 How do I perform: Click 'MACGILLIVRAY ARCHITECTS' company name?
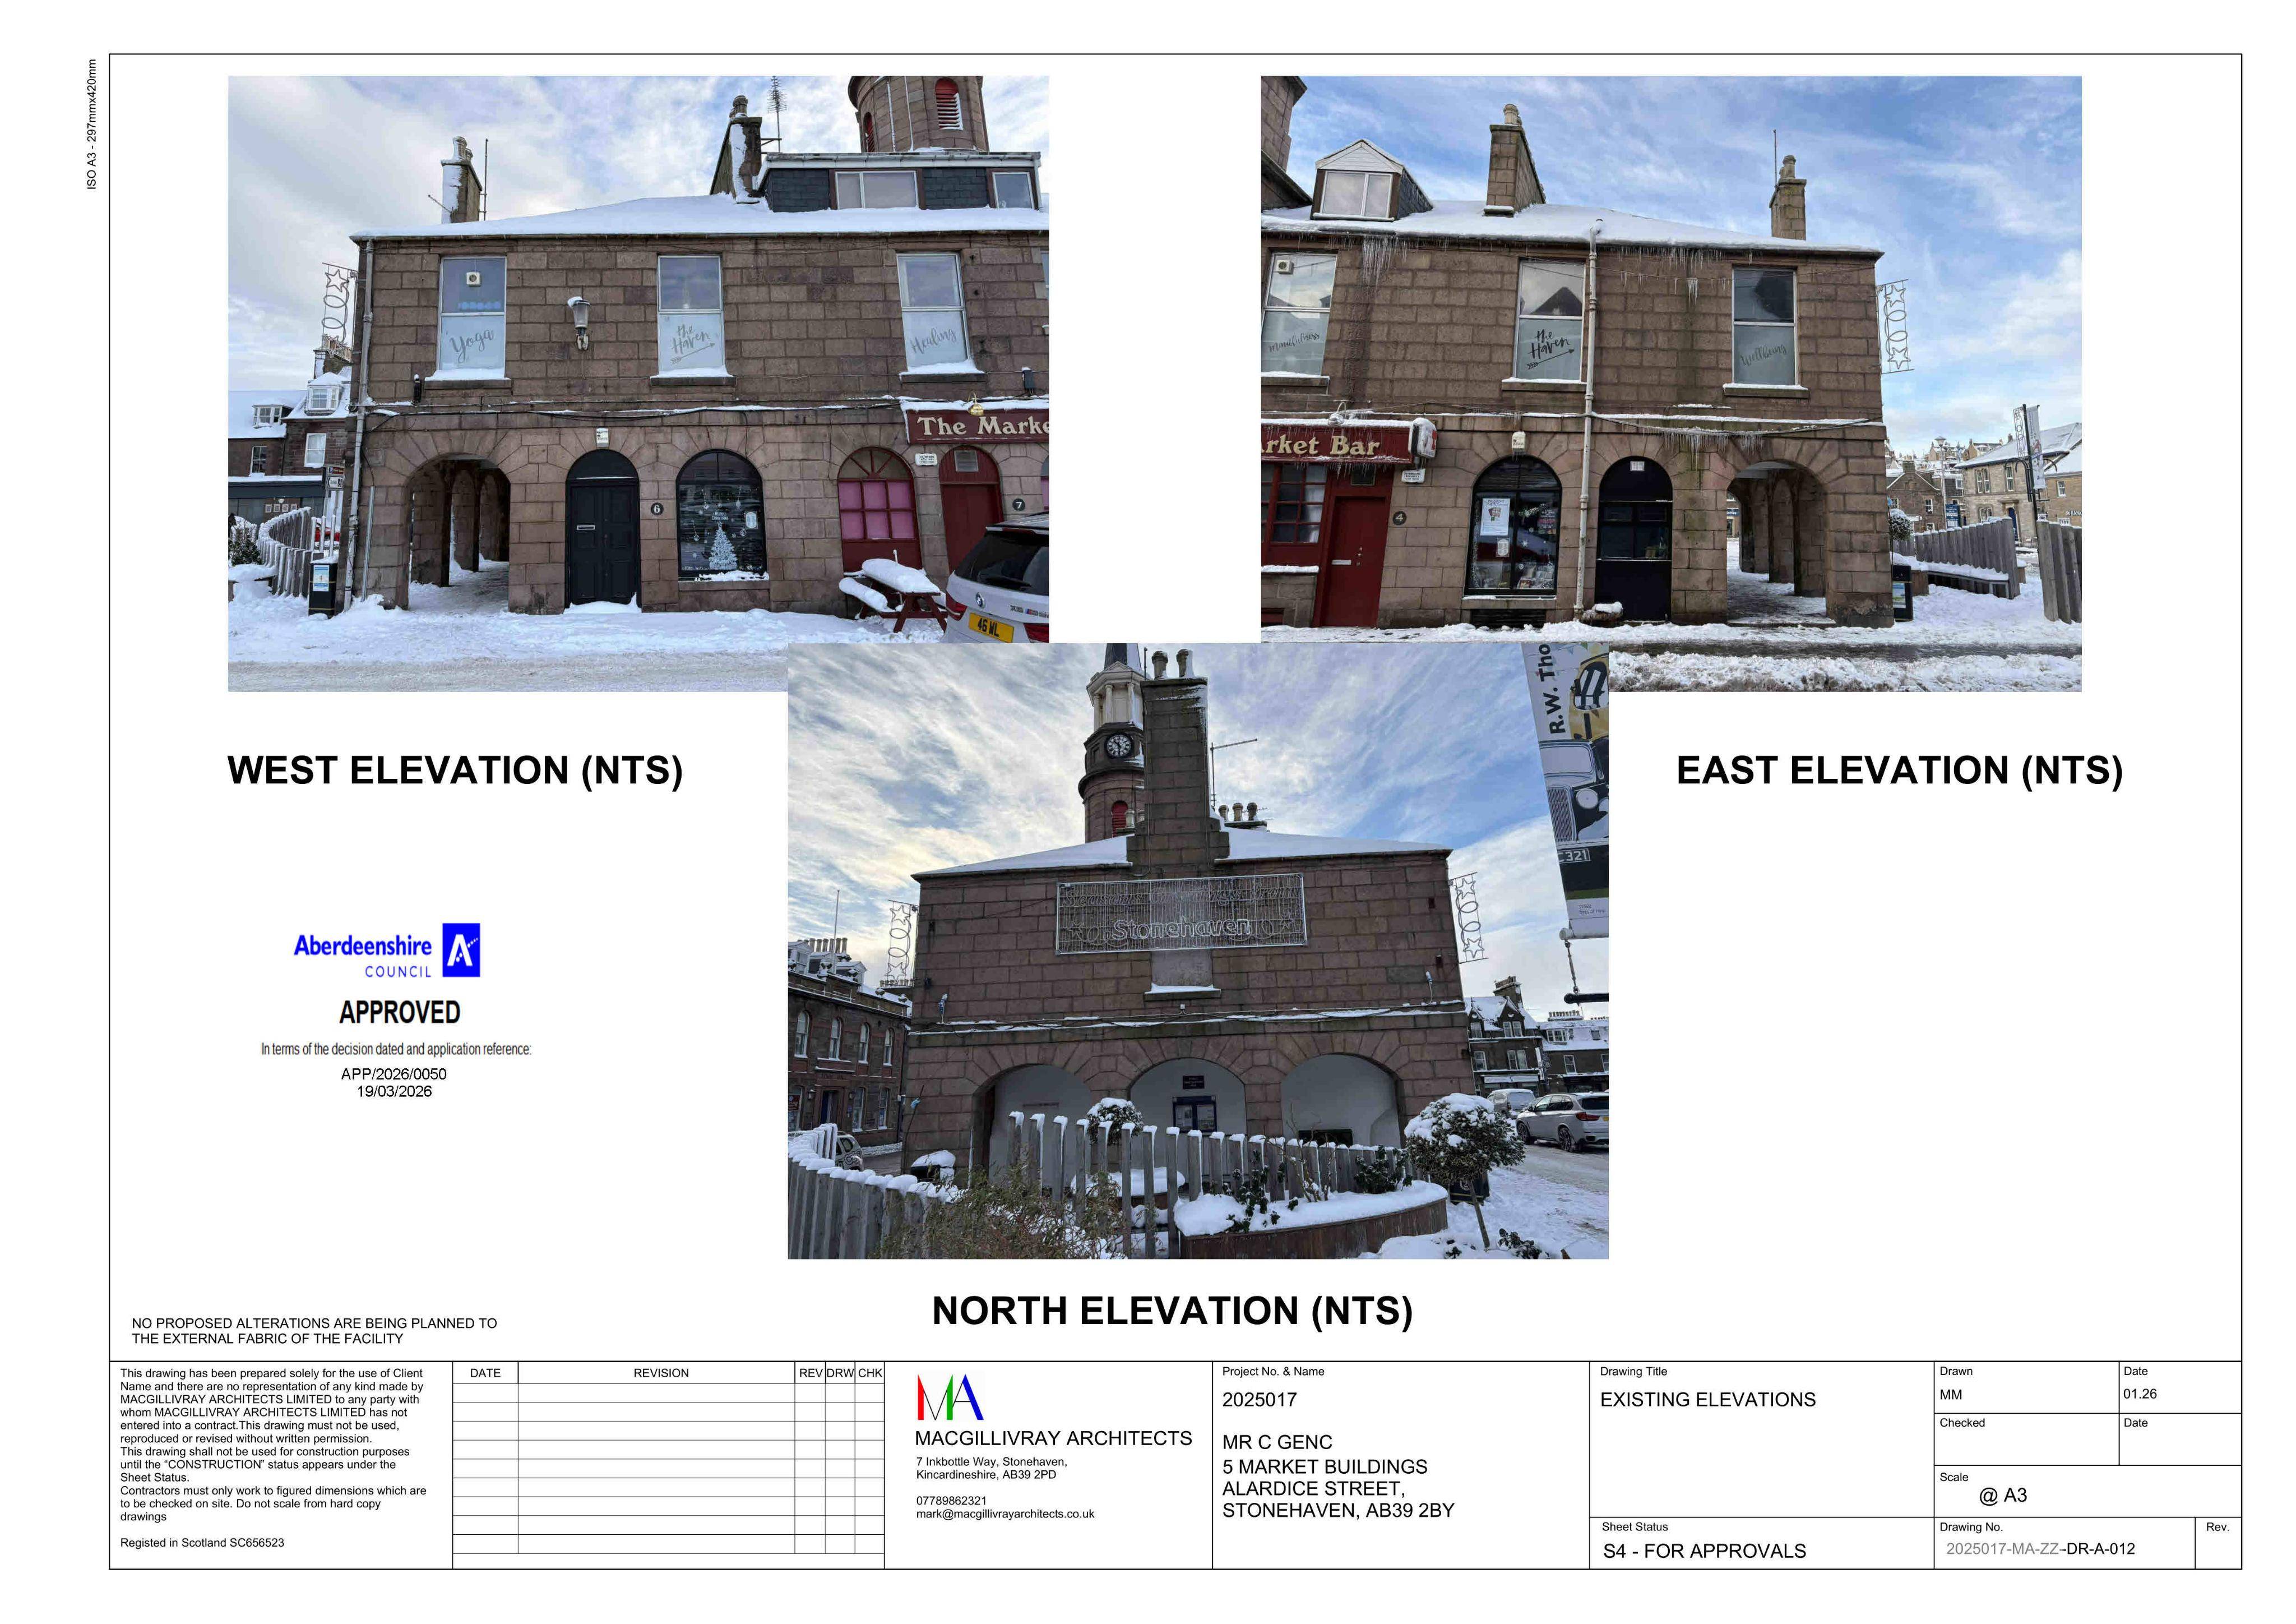point(1053,1439)
